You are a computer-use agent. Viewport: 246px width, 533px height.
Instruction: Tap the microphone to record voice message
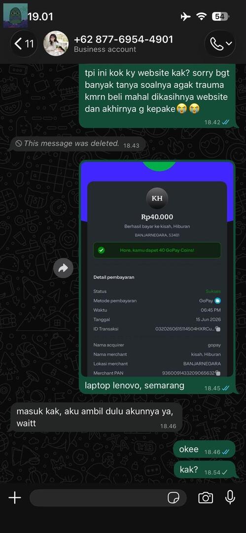pyautogui.click(x=230, y=497)
